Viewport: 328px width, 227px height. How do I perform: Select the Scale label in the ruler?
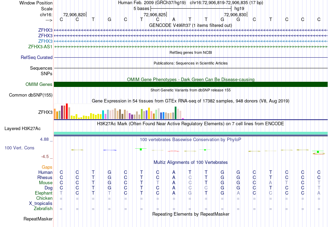(x=47, y=9)
